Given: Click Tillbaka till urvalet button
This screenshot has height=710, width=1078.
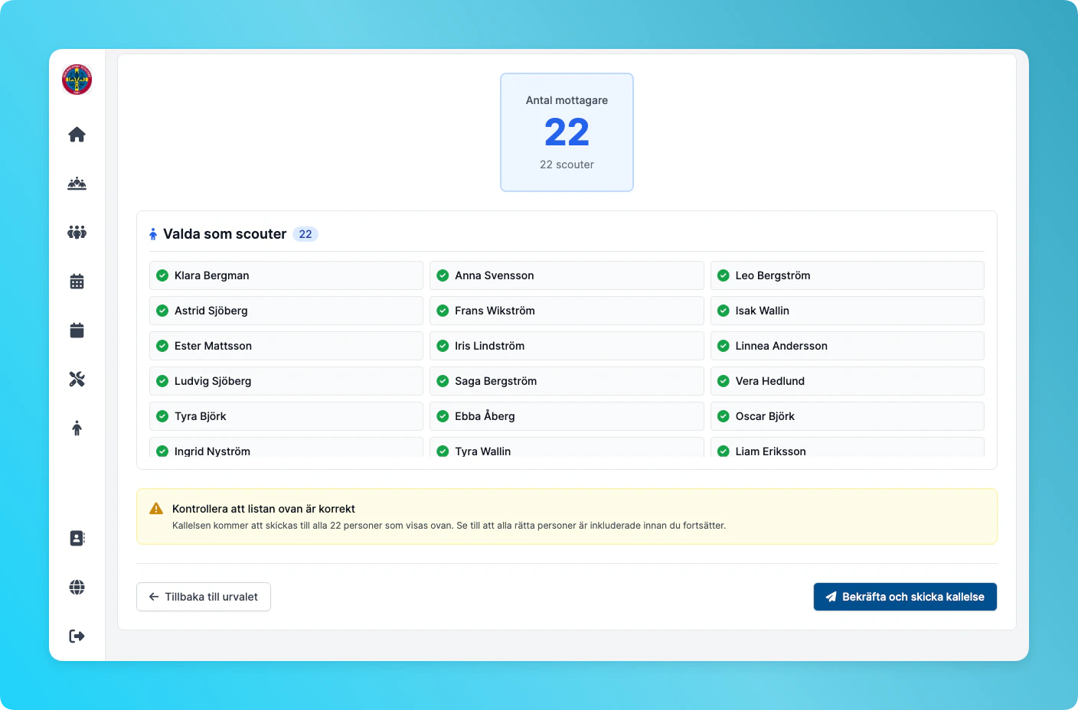Looking at the screenshot, I should pos(204,597).
